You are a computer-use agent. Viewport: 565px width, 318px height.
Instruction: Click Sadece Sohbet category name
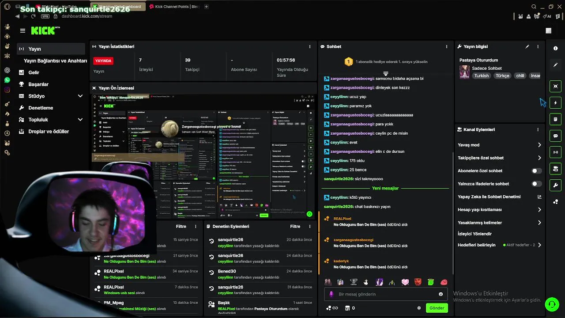coord(487,68)
